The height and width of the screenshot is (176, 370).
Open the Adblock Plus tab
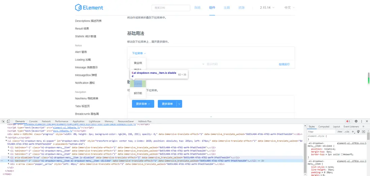145,121
